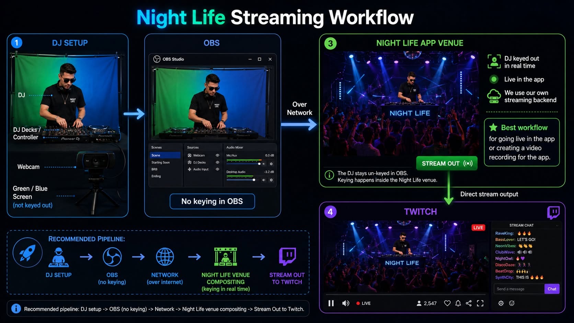This screenshot has width=574, height=323.
Task: Toggle fullscreen in the Twitch player
Action: tap(480, 303)
